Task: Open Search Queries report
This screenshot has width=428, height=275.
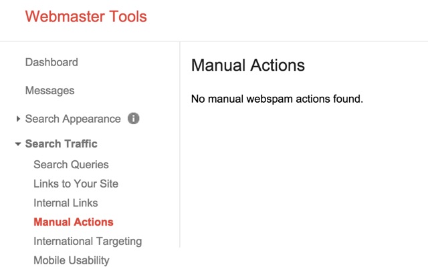Action: click(x=71, y=165)
